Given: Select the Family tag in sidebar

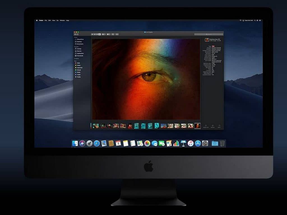Looking at the screenshot, I should [78, 77].
